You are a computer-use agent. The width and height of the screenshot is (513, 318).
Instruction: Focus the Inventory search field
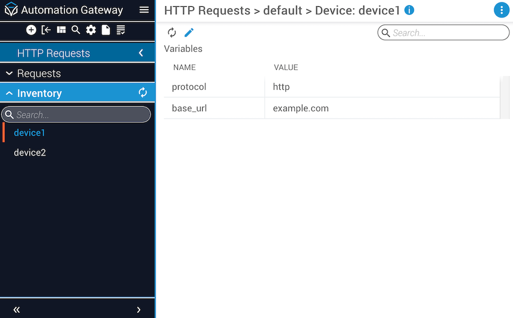[x=76, y=114]
